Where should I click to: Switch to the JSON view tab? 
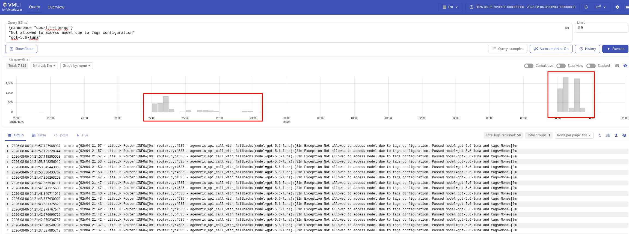(61, 135)
